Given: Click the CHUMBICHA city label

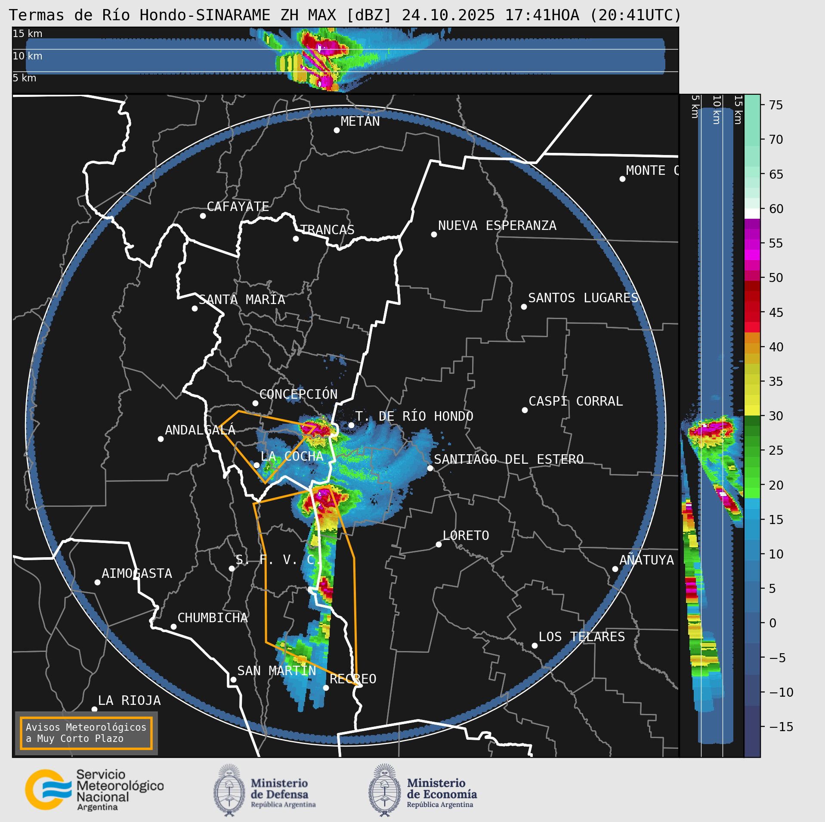Looking at the screenshot, I should (213, 618).
